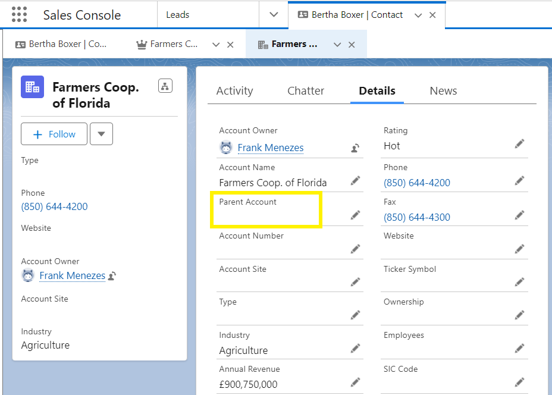This screenshot has height=395, width=552.
Task: Open Frank Menezes in the left summary panel
Action: pos(72,275)
